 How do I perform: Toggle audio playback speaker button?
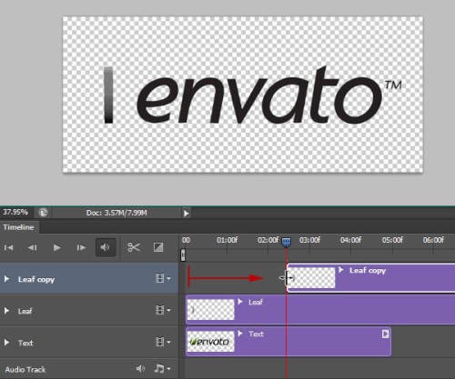coord(106,247)
